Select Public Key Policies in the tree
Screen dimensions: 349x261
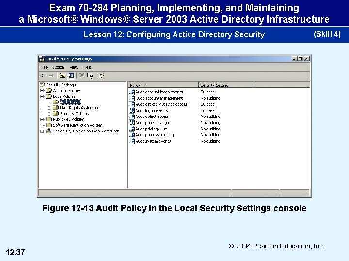(68, 119)
